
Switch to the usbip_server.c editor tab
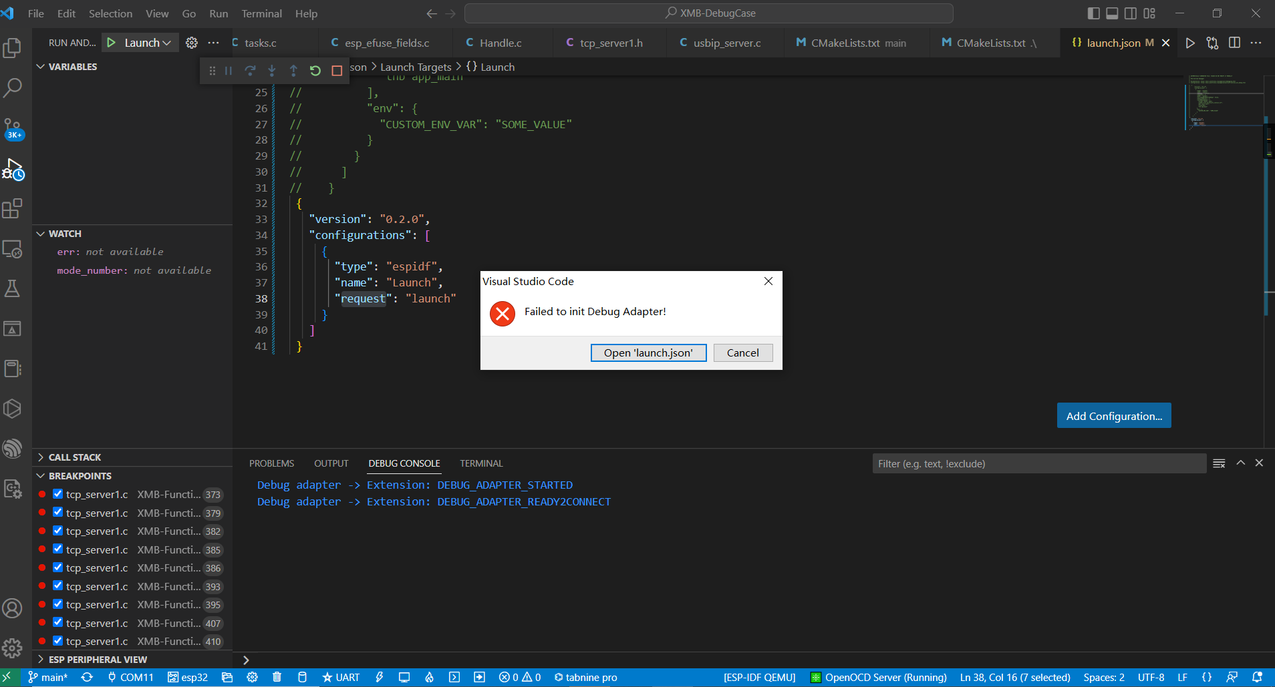click(x=727, y=43)
